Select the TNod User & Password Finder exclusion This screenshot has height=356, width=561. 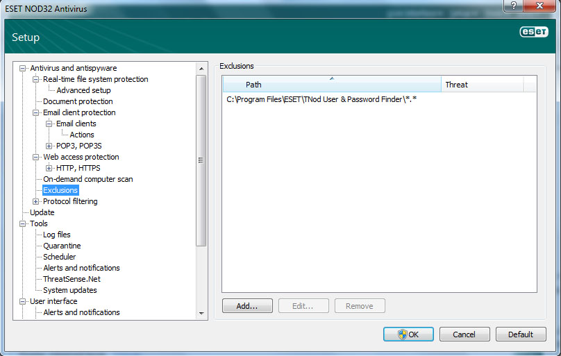pyautogui.click(x=321, y=99)
